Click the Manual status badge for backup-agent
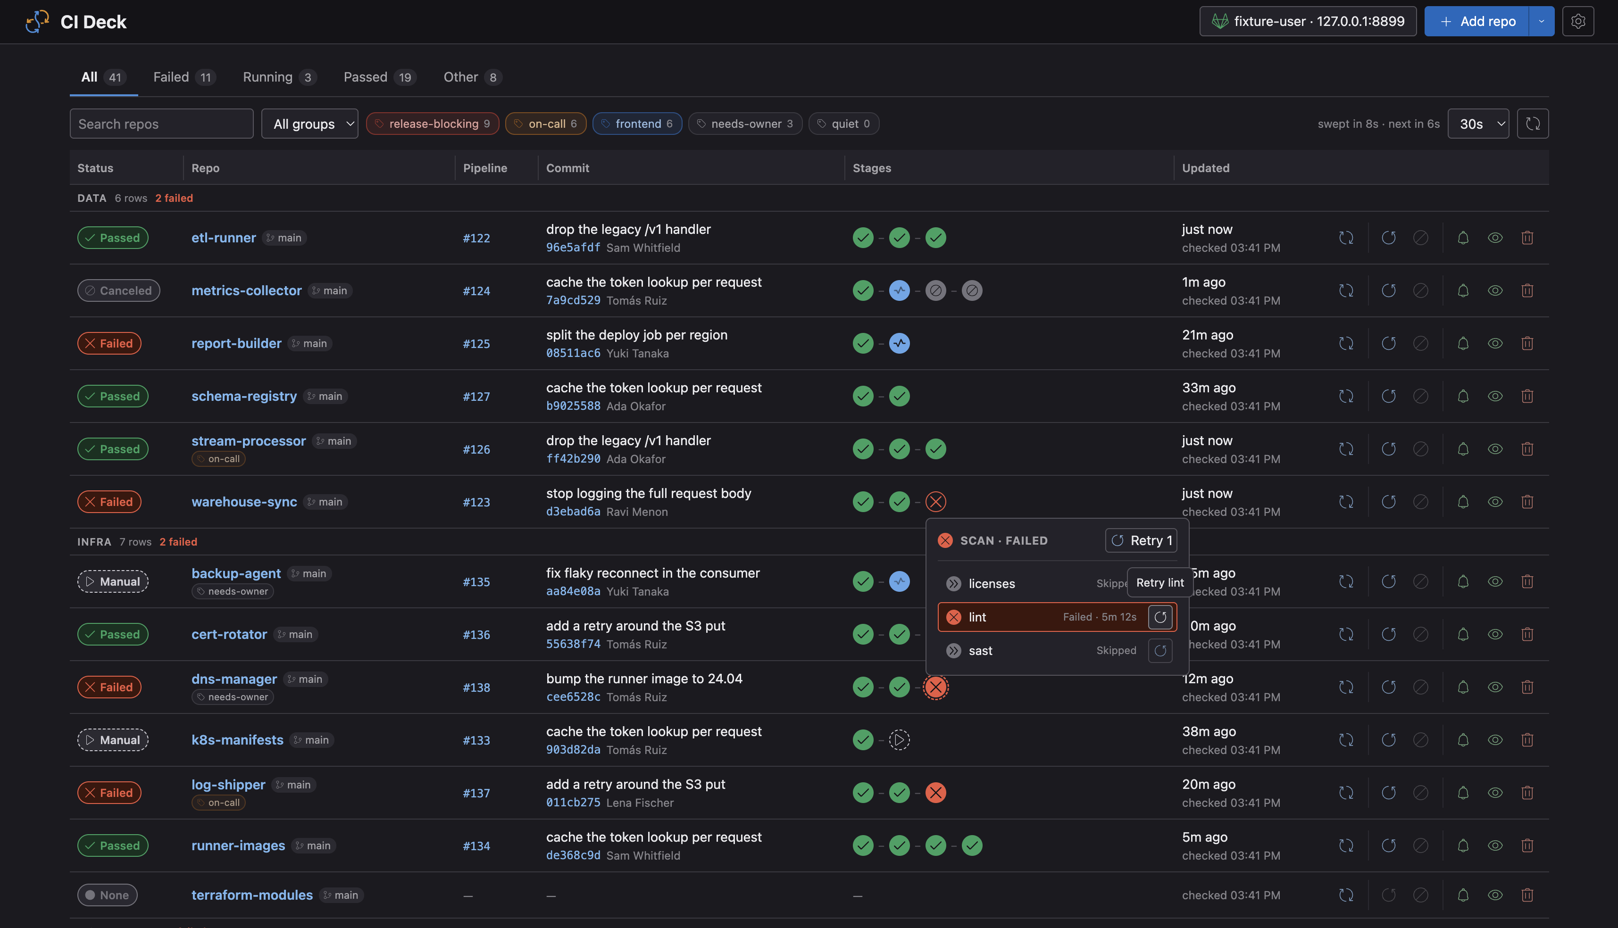 (x=113, y=581)
